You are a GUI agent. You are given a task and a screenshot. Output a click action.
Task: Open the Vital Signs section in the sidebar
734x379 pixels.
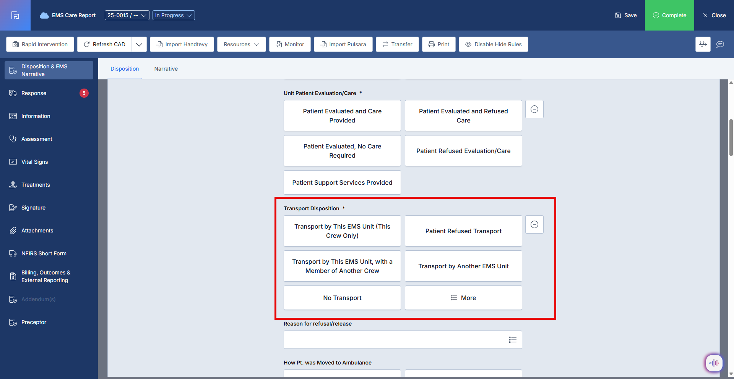click(x=34, y=162)
